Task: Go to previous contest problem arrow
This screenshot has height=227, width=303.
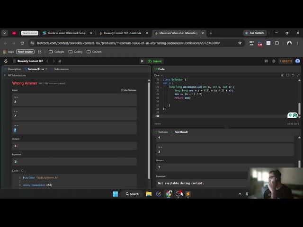Action: tap(47, 61)
